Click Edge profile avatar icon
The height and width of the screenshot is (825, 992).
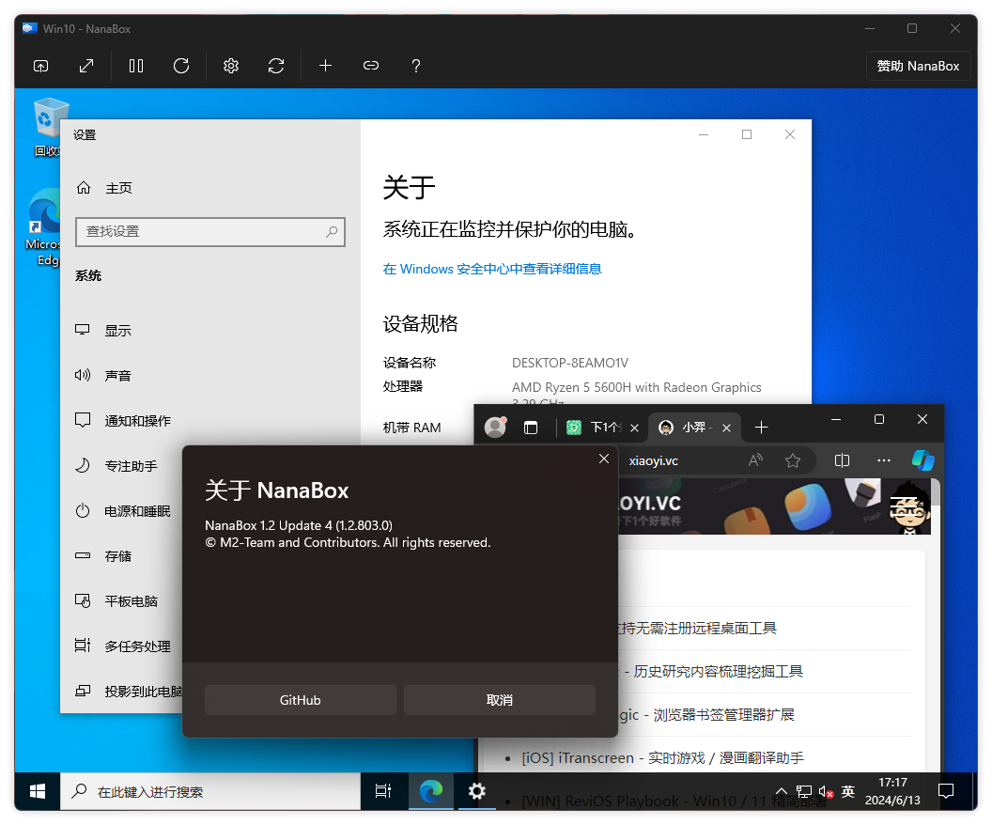495,428
